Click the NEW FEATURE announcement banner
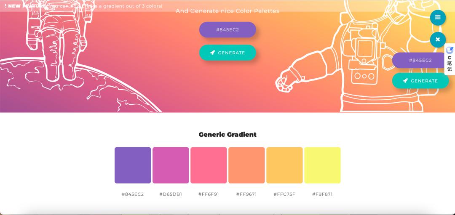This screenshot has height=215, width=455. coord(83,6)
